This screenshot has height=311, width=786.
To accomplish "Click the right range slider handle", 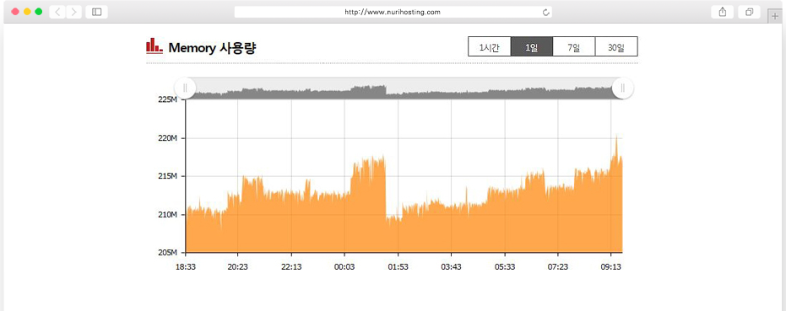I will pos(622,88).
